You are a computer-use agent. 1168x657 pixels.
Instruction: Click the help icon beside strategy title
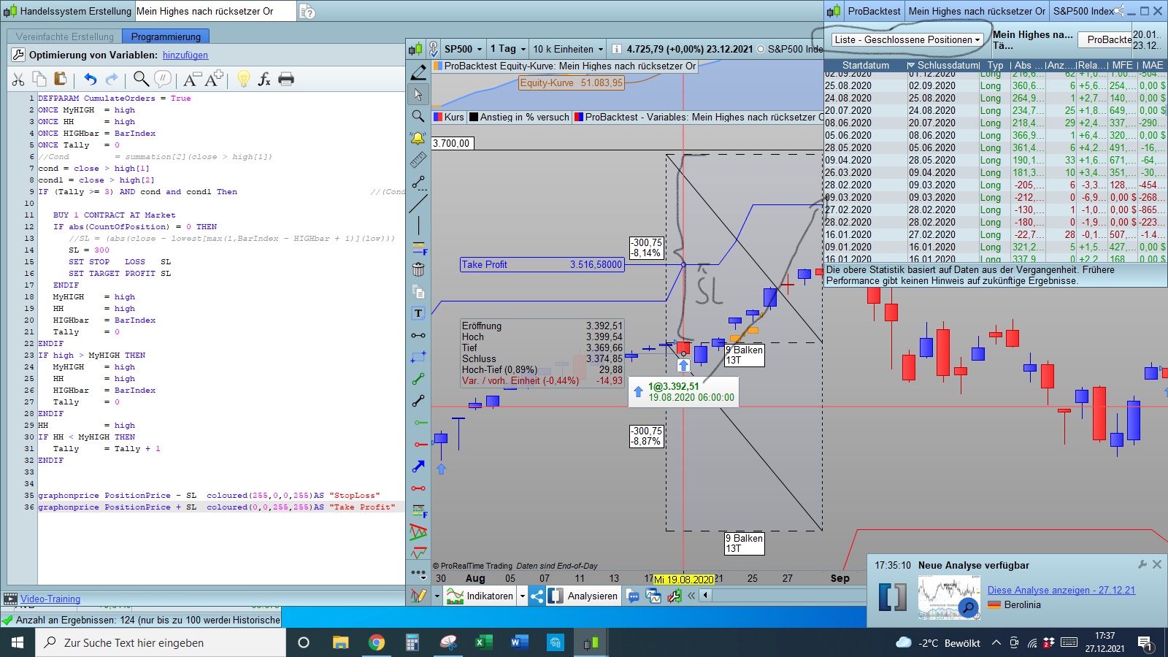(307, 11)
